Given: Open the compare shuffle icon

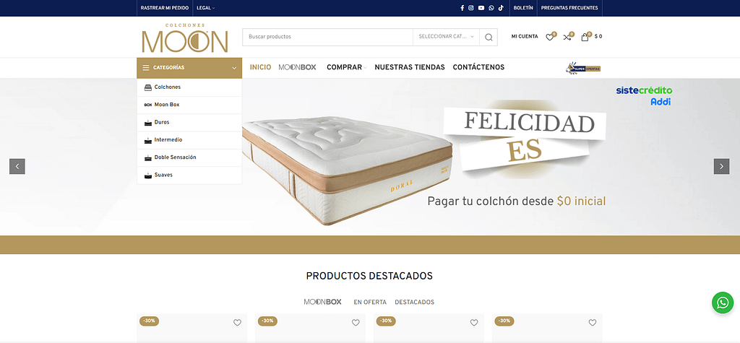Looking at the screenshot, I should point(568,37).
